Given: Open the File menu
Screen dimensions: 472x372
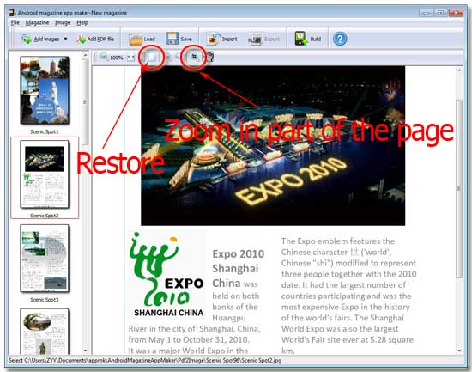Looking at the screenshot, I should pyautogui.click(x=15, y=22).
